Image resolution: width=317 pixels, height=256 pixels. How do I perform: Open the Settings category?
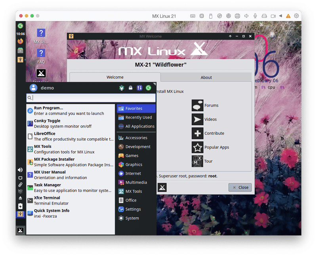(x=136, y=209)
